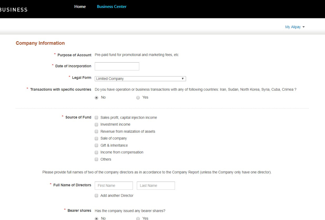Click the Legal Form label
This screenshot has width=325, height=220.
pyautogui.click(x=82, y=77)
